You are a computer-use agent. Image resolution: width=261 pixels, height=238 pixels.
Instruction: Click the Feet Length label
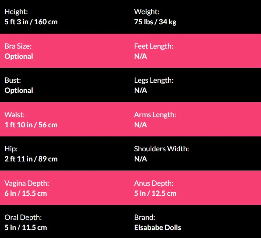click(153, 46)
